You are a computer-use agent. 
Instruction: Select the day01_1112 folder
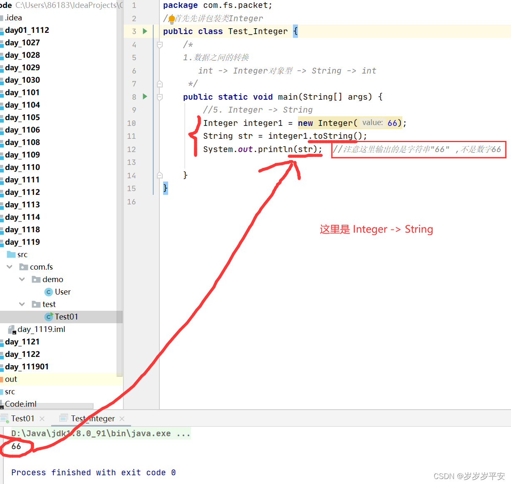coord(27,30)
